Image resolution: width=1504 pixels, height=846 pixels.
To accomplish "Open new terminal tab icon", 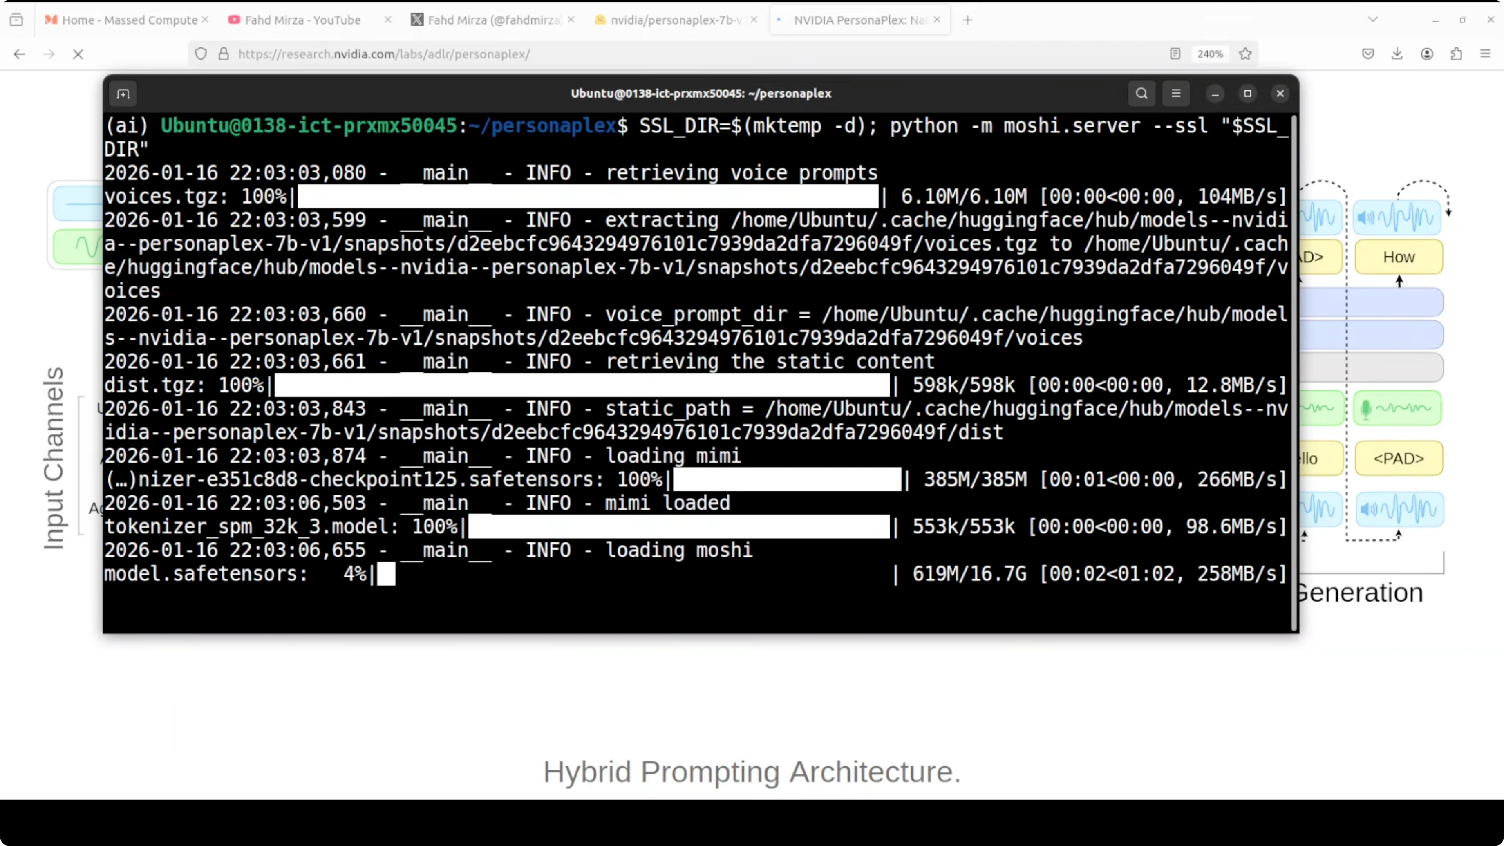I will [123, 94].
